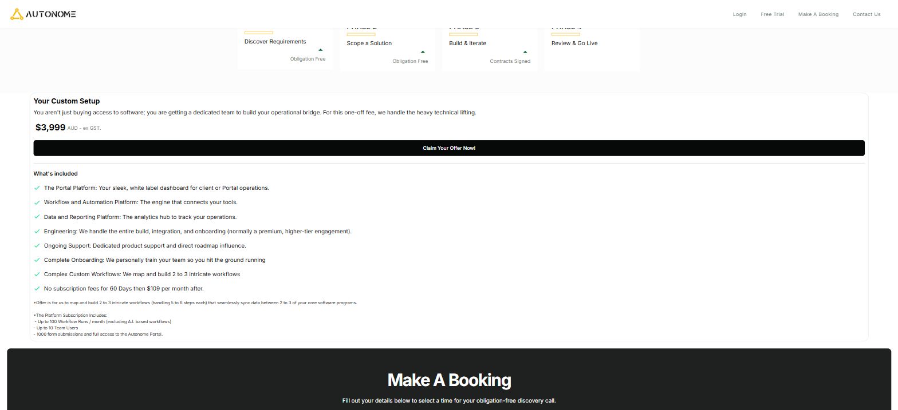Select the Discover Requirements phase title
This screenshot has width=898, height=410.
275,41
